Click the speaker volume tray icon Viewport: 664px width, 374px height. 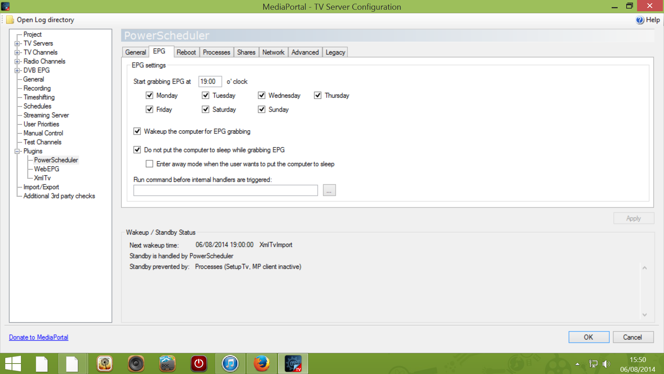click(606, 364)
